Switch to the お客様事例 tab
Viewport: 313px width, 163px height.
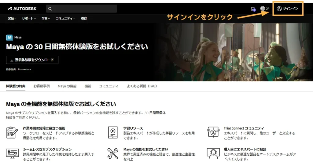tap(42, 86)
